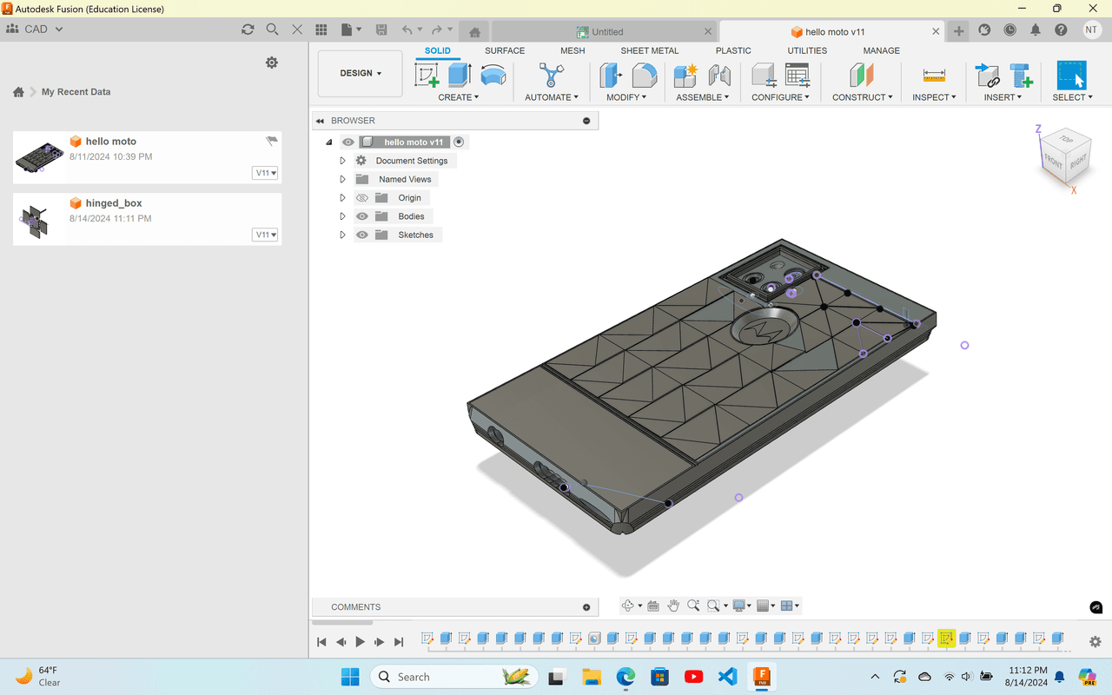Image resolution: width=1112 pixels, height=695 pixels.
Task: Hide the Bodies folder
Action: [x=362, y=216]
